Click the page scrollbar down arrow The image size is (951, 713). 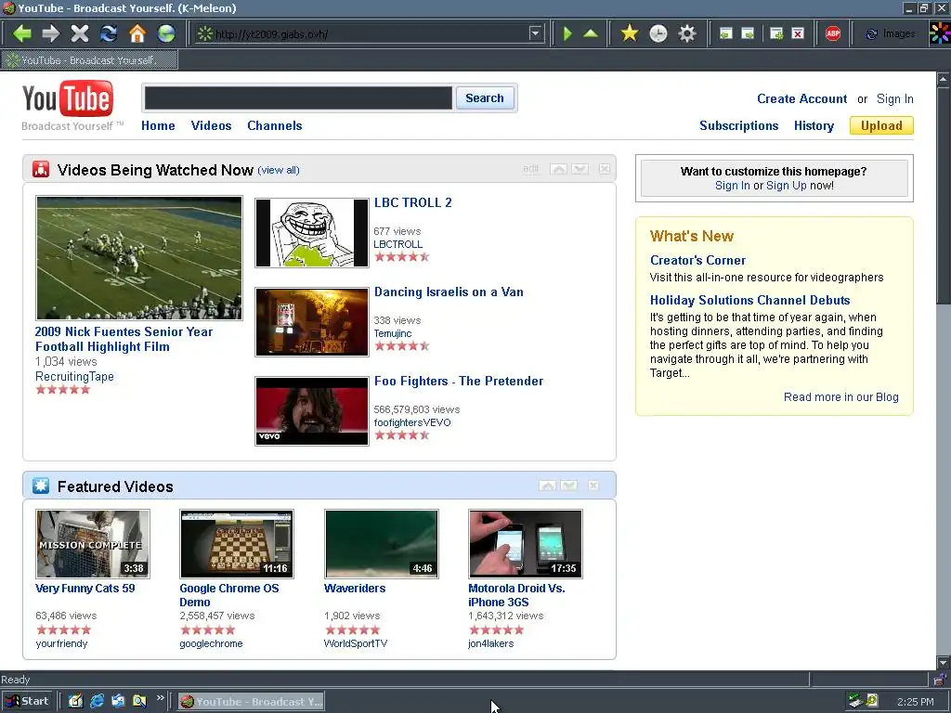point(944,663)
